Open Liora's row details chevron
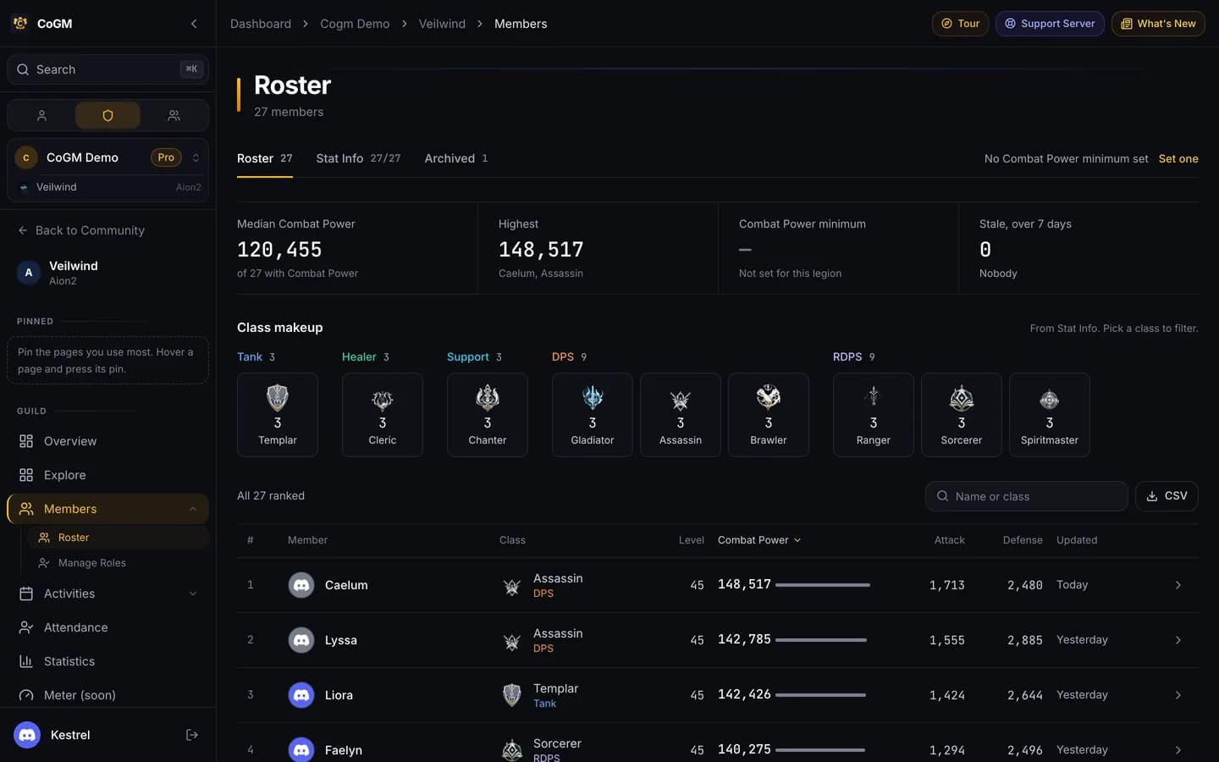This screenshot has height=762, width=1219. coord(1178,695)
